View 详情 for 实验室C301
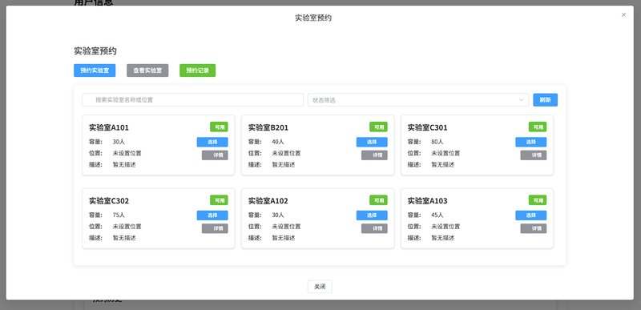Screen dimensions: 641x310 [x=534, y=155]
